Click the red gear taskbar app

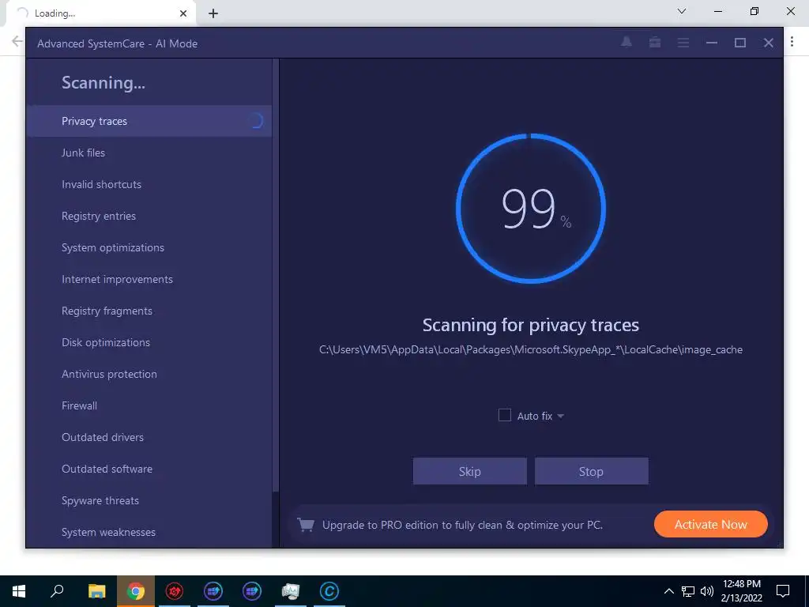(x=175, y=591)
